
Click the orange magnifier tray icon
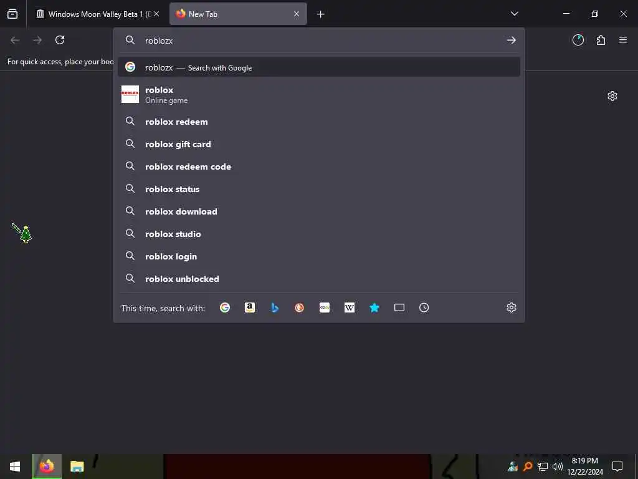[528, 466]
